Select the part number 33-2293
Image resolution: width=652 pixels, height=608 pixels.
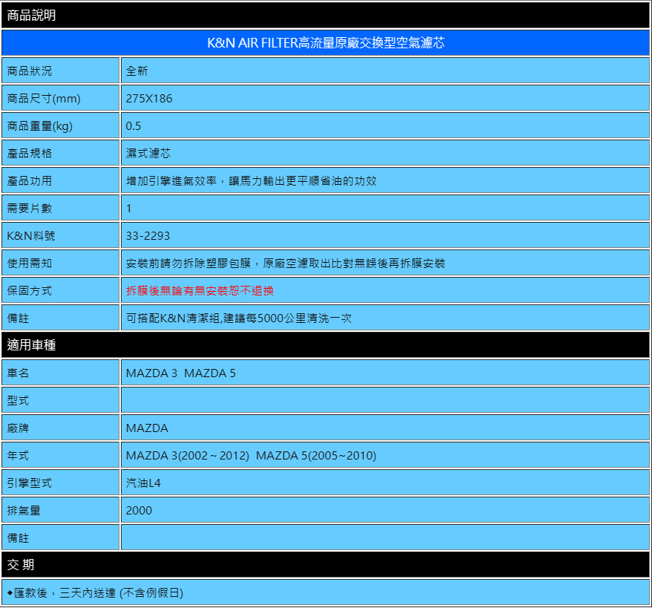pyautogui.click(x=148, y=236)
